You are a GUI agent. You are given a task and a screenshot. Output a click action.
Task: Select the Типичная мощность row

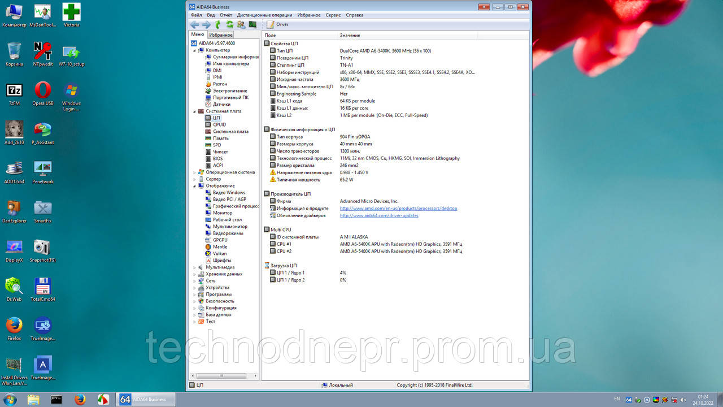coord(395,180)
